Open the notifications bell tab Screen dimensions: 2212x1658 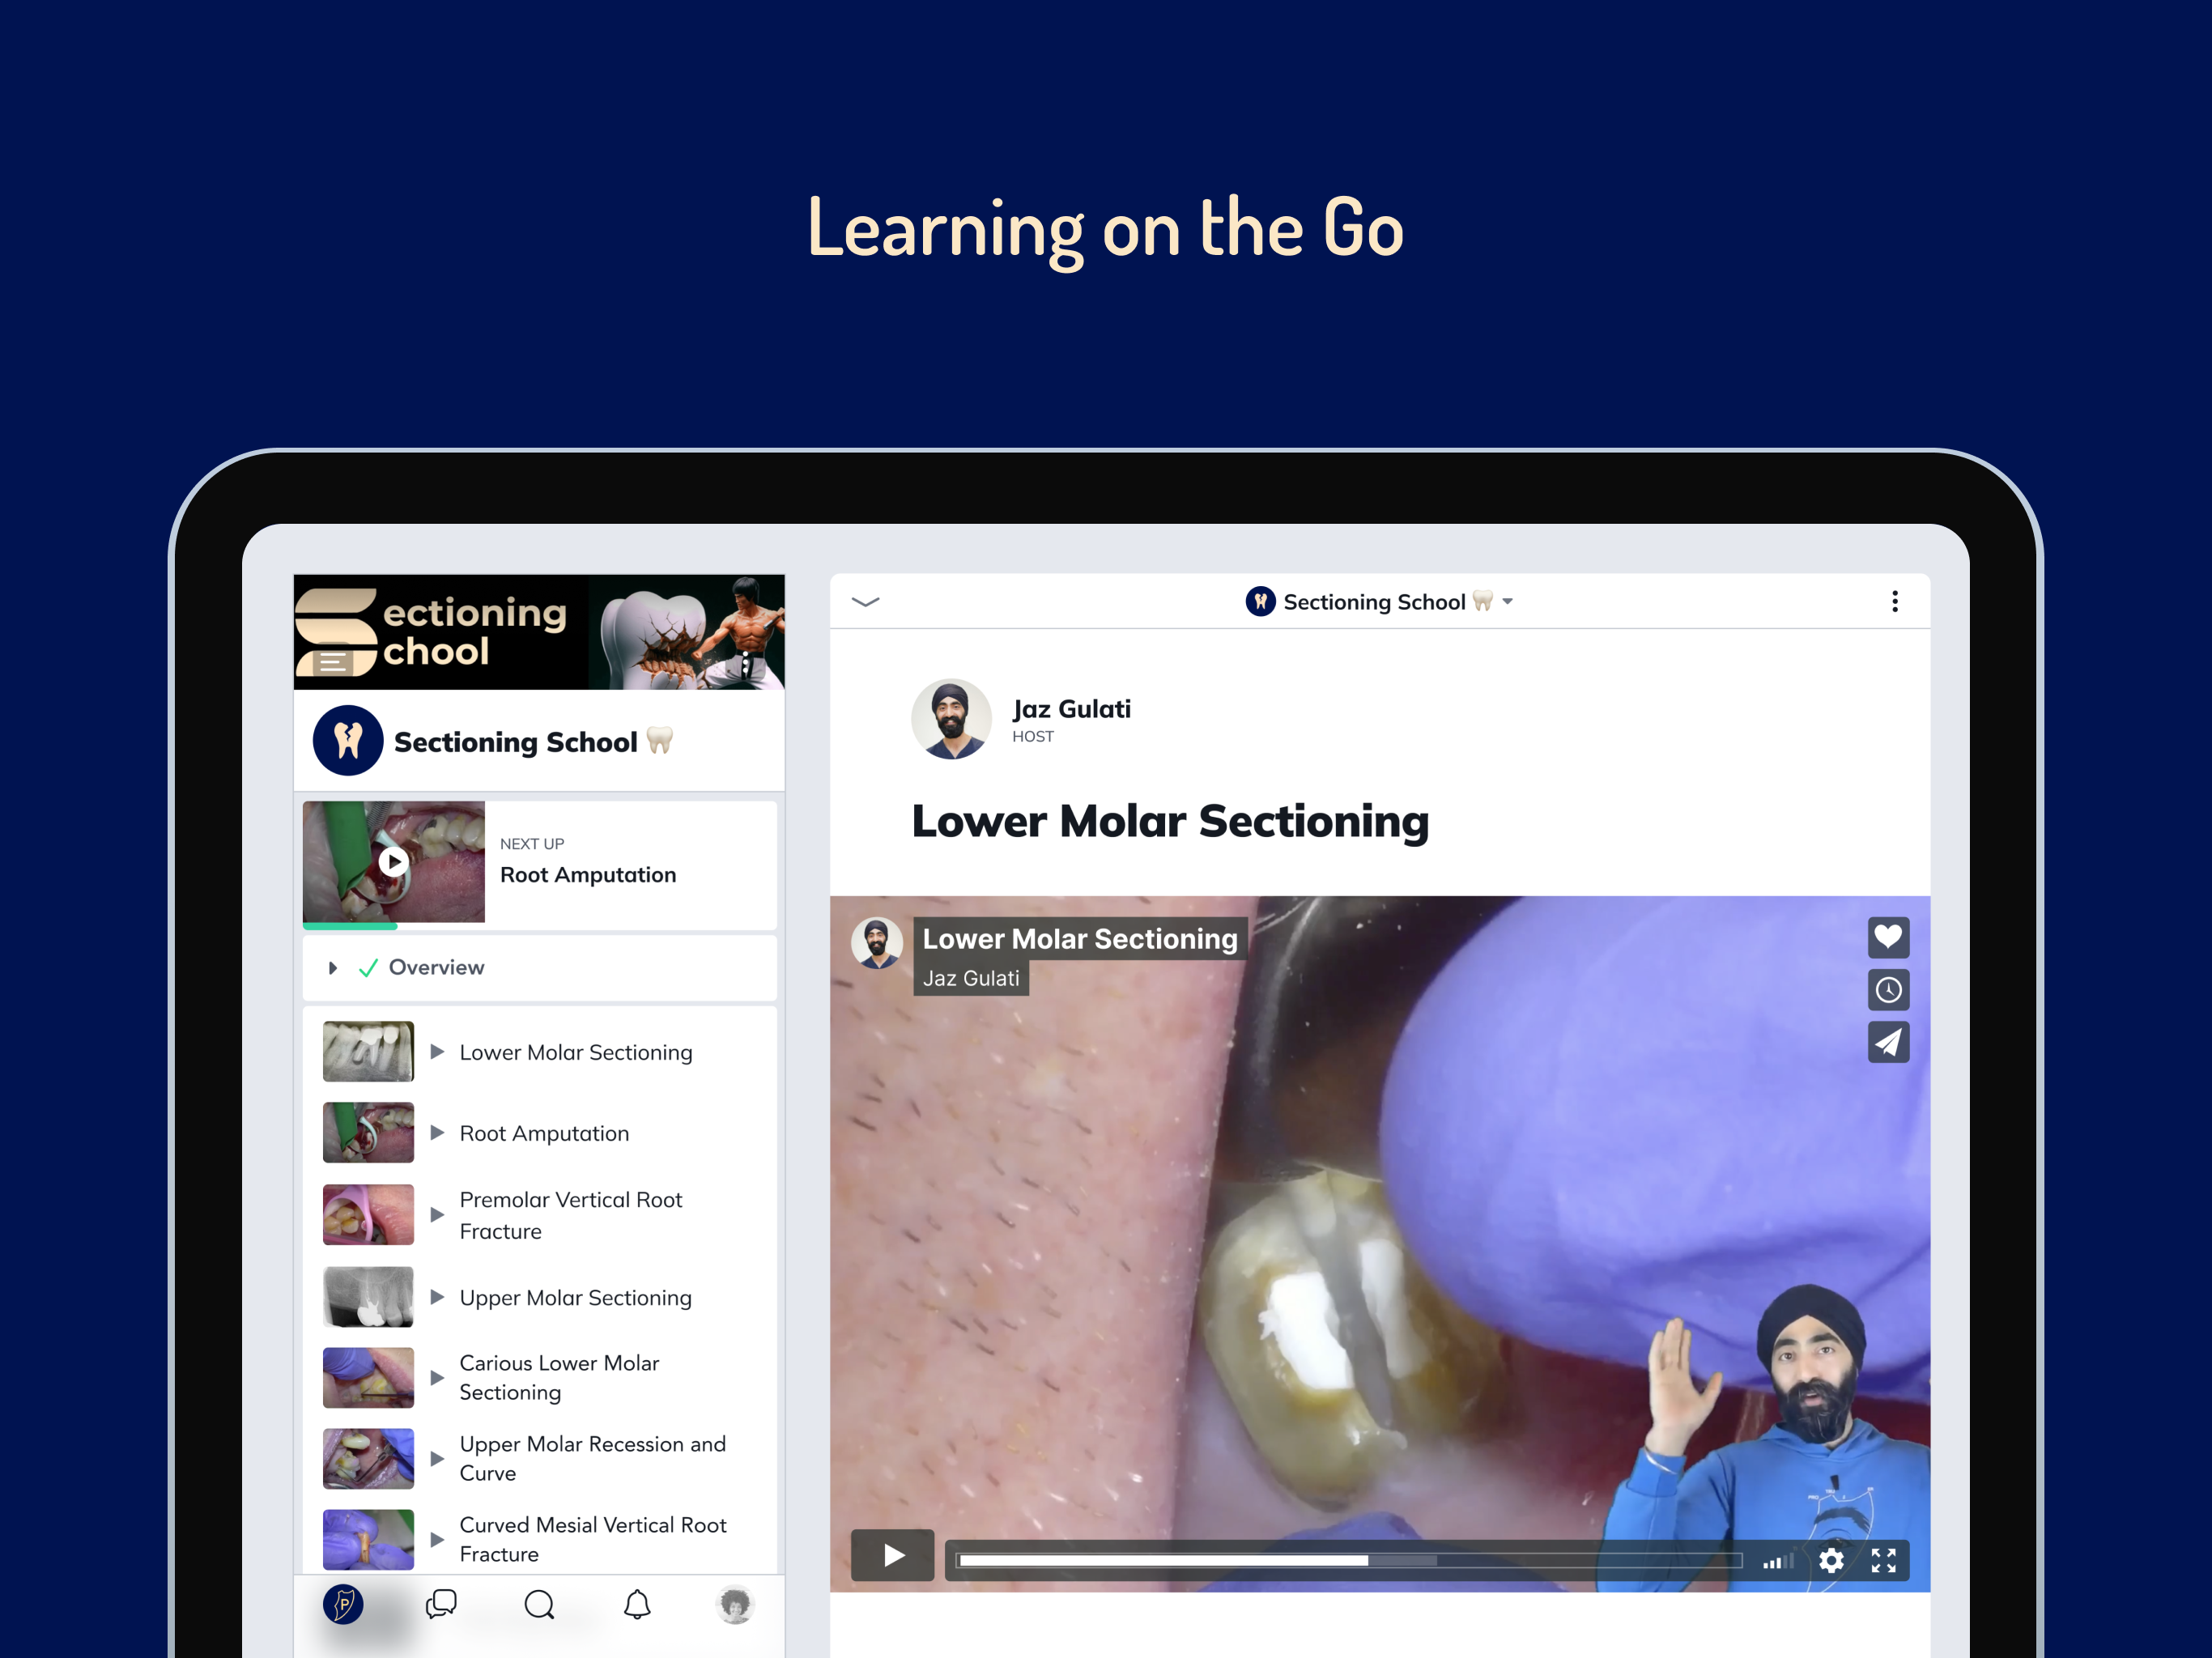tap(637, 1604)
